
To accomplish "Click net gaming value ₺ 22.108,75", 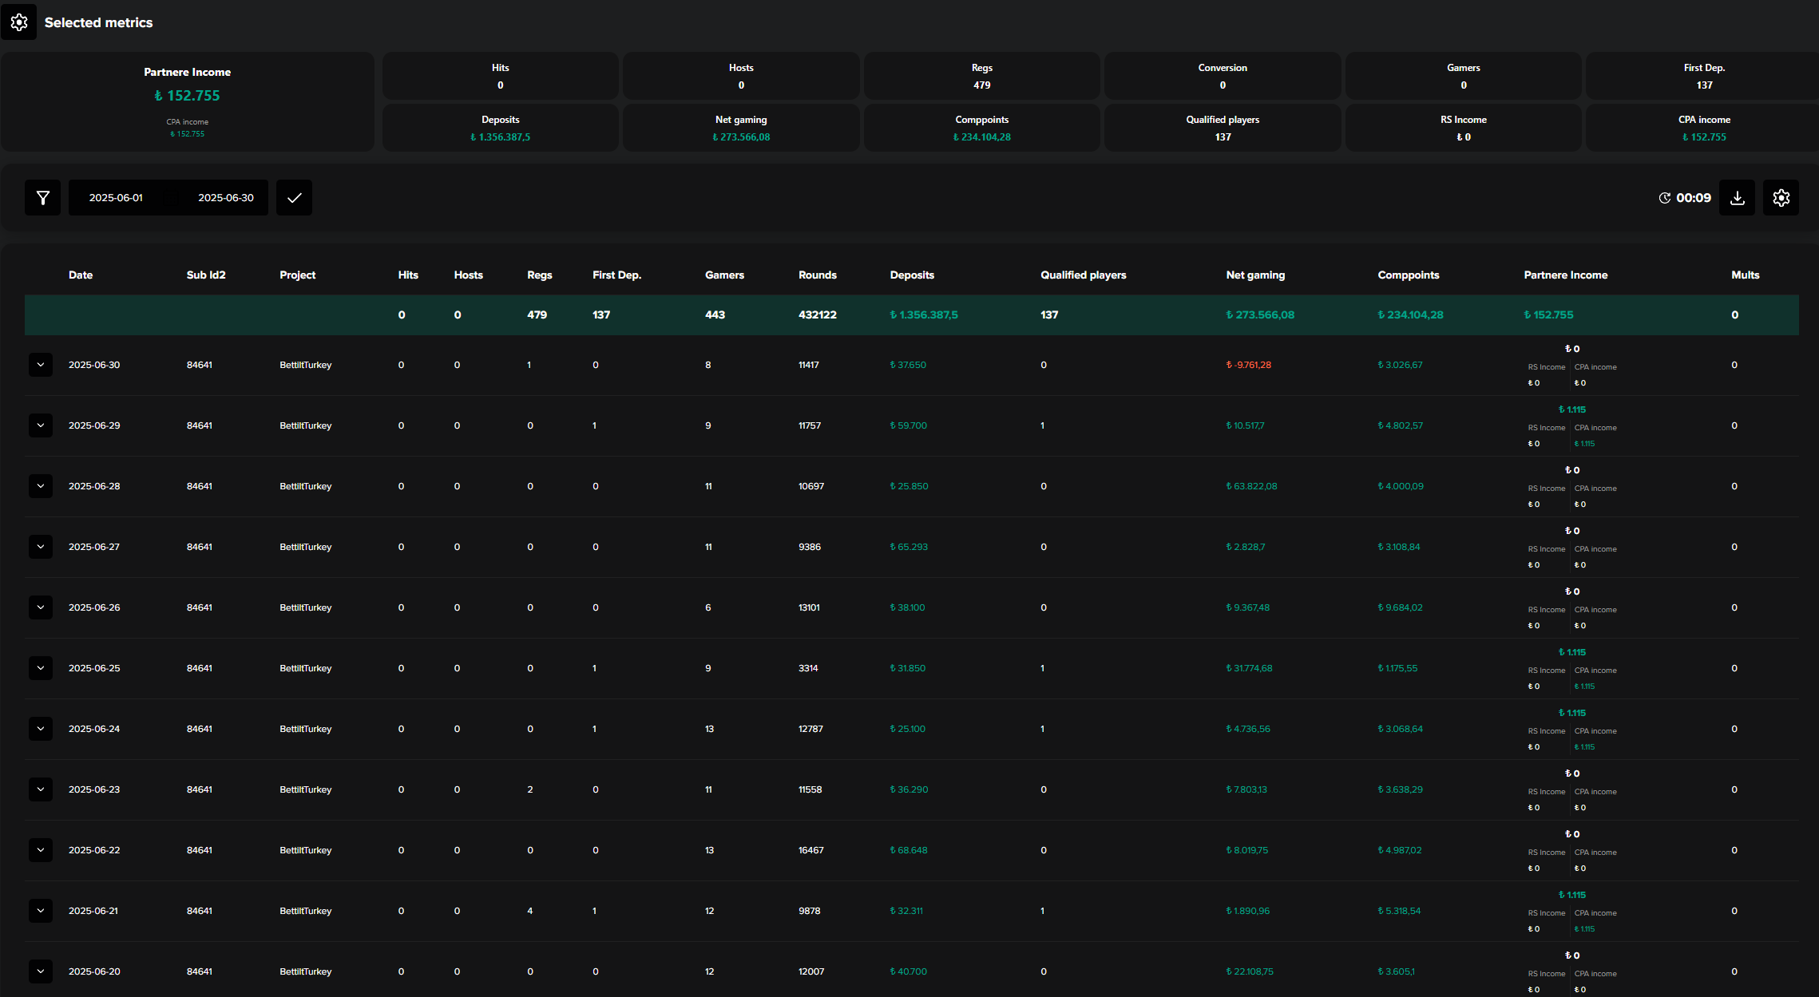I will (x=1250, y=971).
